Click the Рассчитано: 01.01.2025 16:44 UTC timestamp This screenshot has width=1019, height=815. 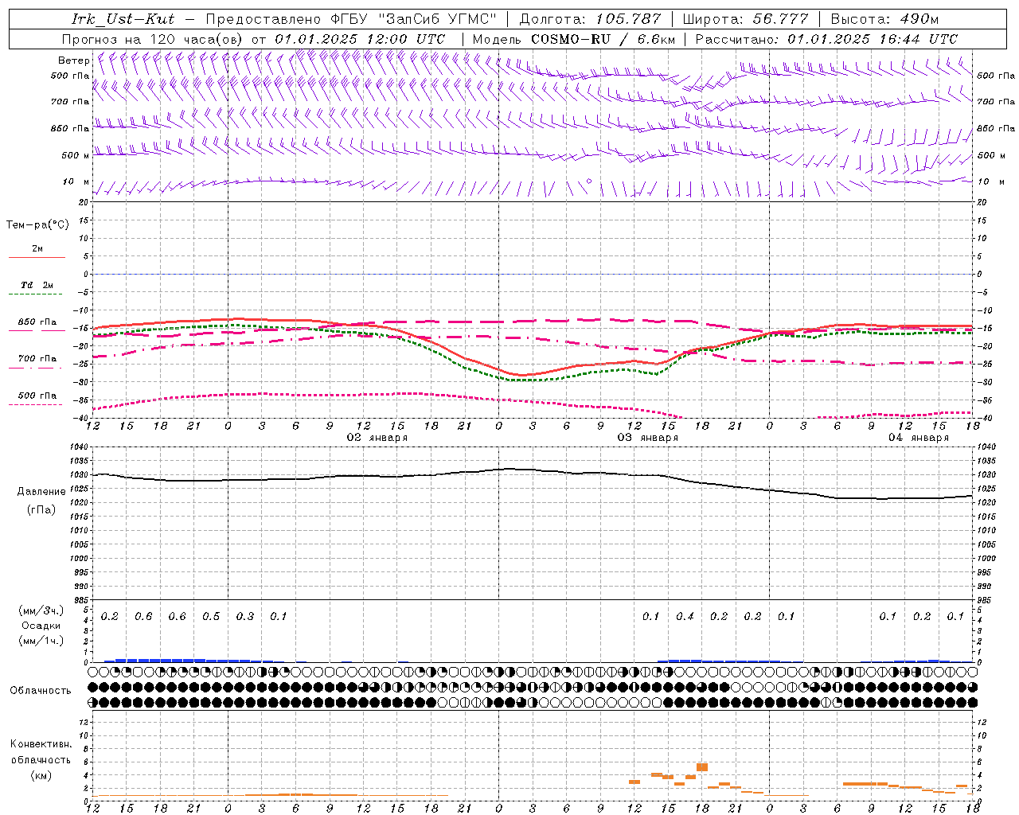826,38
